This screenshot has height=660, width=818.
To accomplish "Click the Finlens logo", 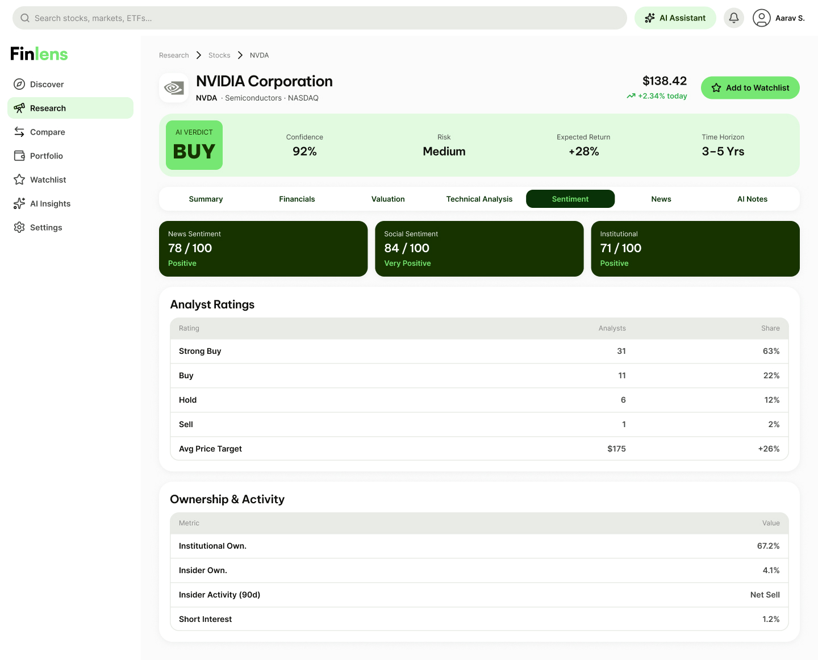I will (x=39, y=54).
